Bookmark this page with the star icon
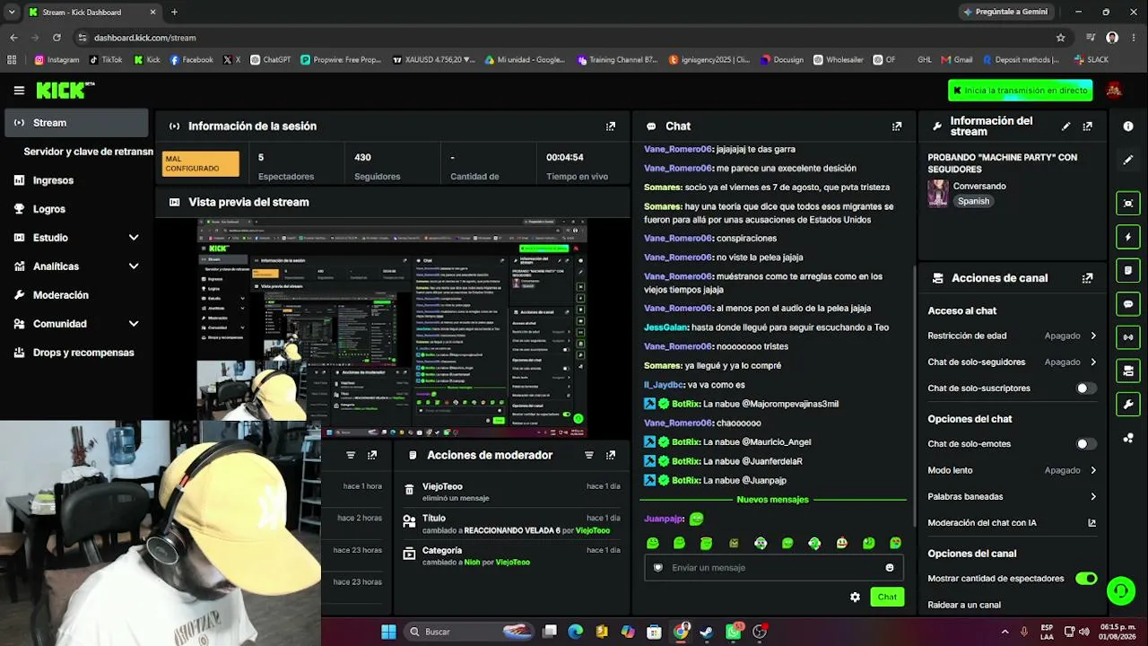 click(1061, 38)
